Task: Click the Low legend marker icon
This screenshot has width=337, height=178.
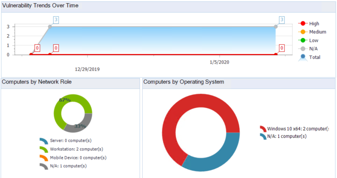Action: (x=303, y=40)
